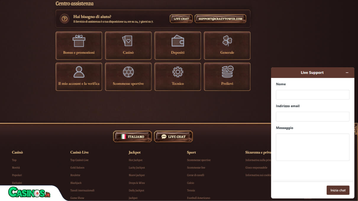
Task: Open the Daily Jackpot link
Action: coord(136,190)
